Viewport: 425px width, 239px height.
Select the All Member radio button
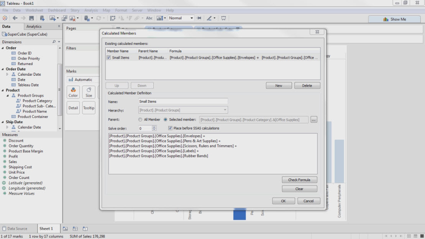[140, 120]
